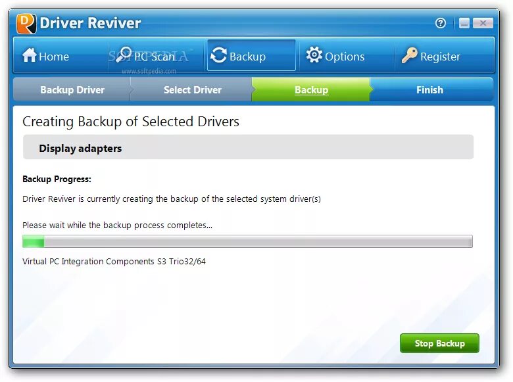Switch to the Backup main tab

[x=251, y=55]
